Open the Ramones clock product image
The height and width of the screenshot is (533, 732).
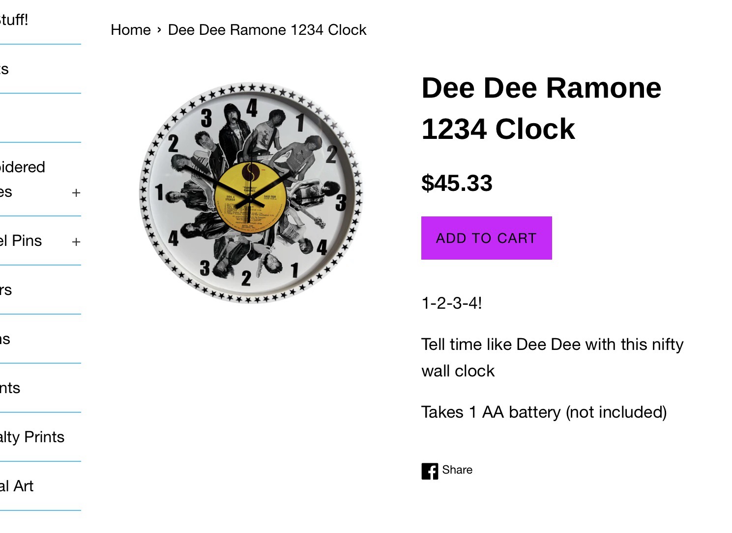251,193
